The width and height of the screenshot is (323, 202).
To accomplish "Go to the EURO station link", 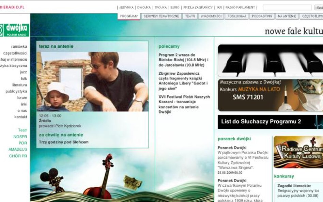I will coord(175,7).
